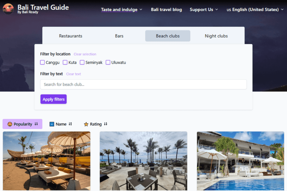287x191 pixels.
Task: Click the US flag icon in the language selector
Action: (229, 10)
